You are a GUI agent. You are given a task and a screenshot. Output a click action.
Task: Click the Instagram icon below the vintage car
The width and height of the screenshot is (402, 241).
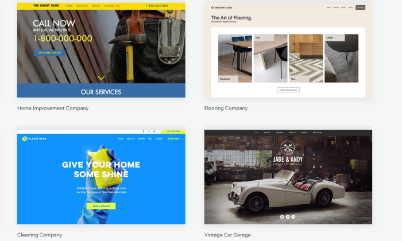coord(293,217)
